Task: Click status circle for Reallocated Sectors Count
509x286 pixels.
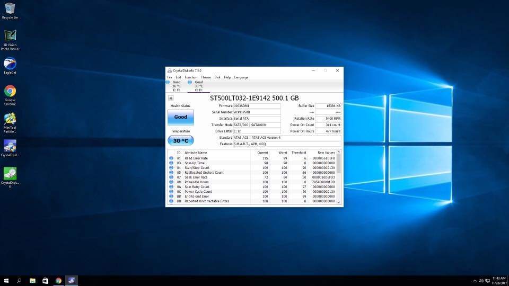Action: pos(171,173)
